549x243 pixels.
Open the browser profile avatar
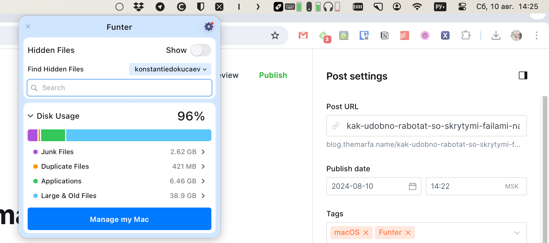click(516, 35)
